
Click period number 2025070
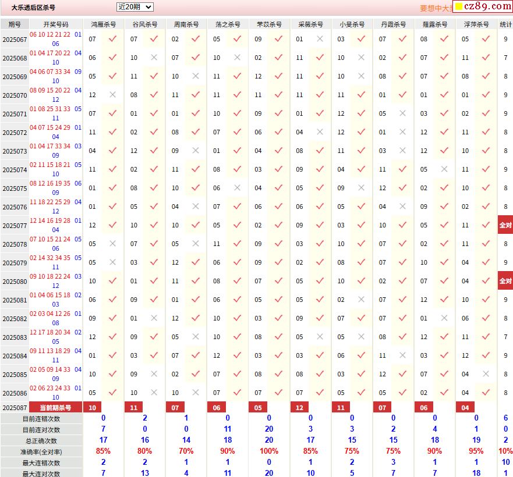[15, 95]
